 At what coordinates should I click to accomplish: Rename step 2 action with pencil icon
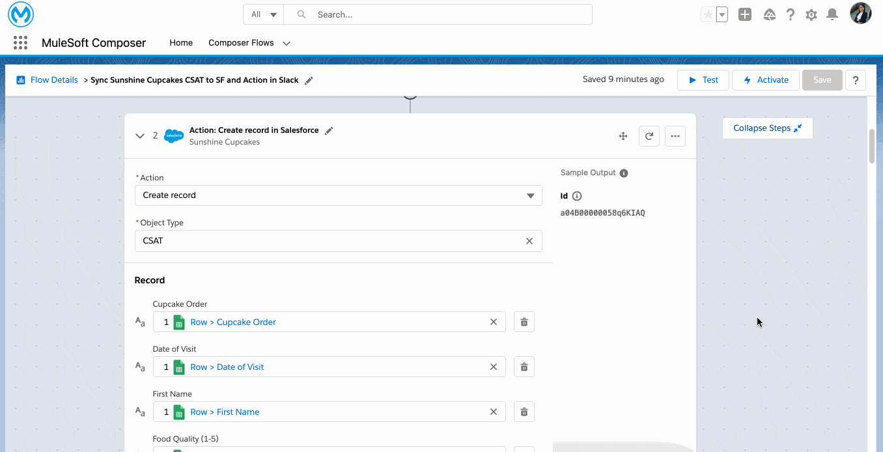point(329,130)
